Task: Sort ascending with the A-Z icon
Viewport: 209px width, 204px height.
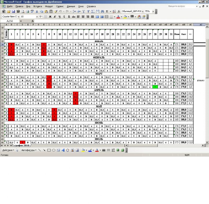Action: pyautogui.click(x=114, y=11)
